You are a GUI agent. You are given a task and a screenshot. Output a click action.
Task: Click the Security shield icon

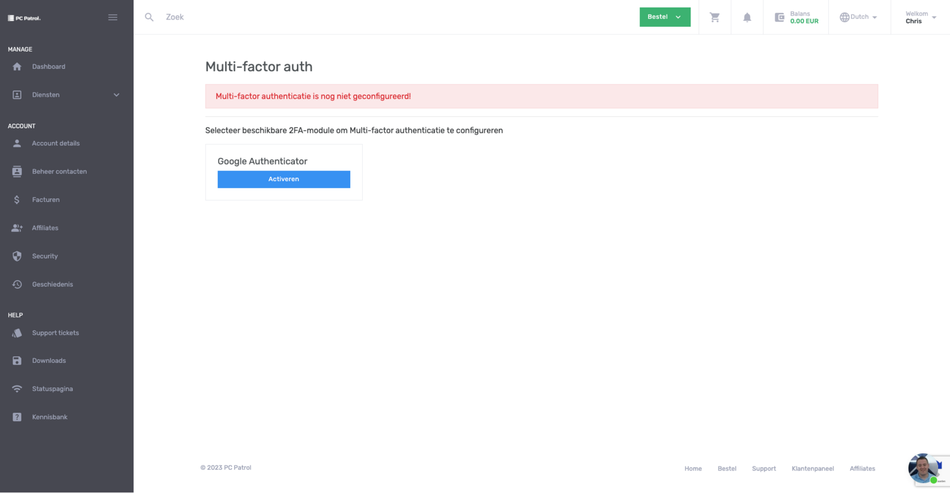[x=17, y=256]
